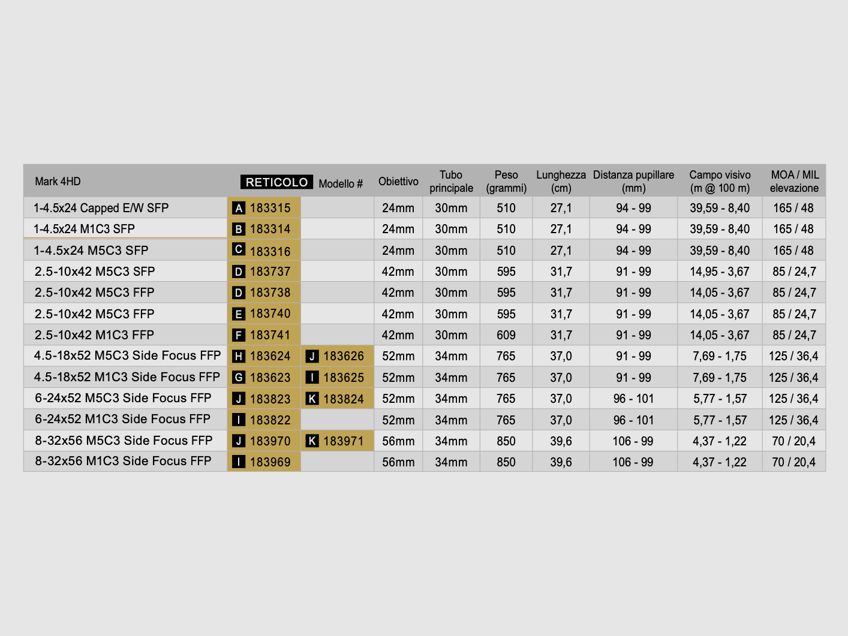Click the "Peso (grammi)" column header
The height and width of the screenshot is (636, 848).
tap(506, 182)
